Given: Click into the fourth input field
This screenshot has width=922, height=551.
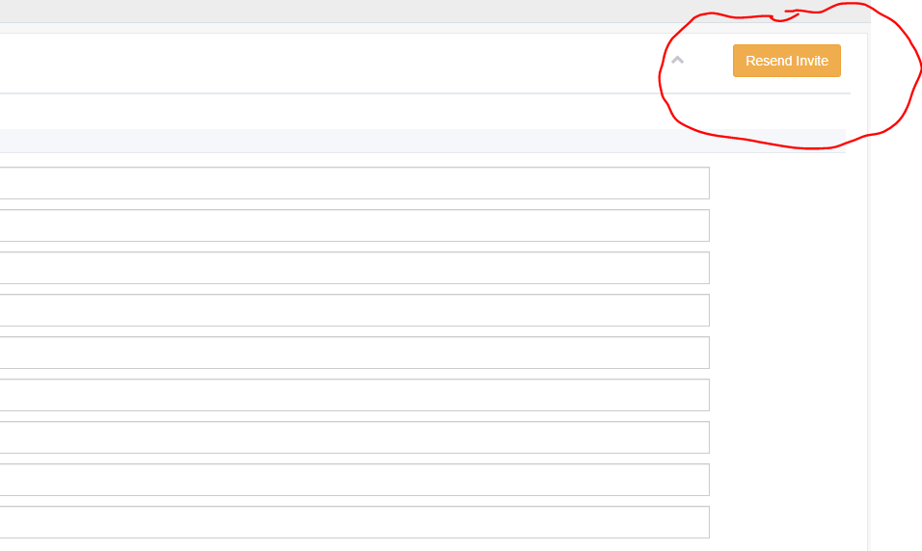Looking at the screenshot, I should pos(354,310).
